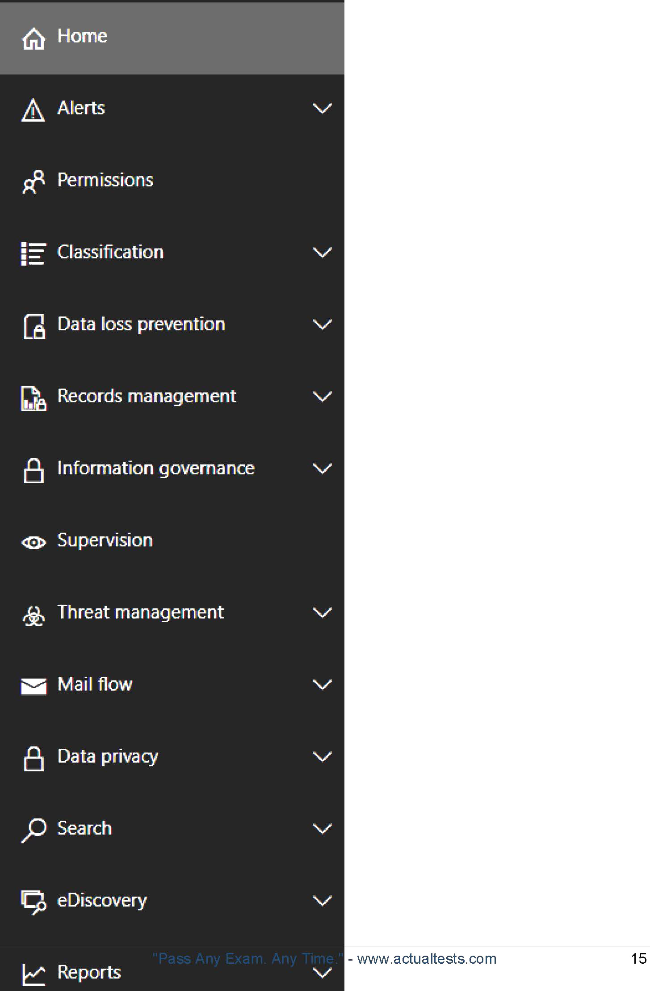Click the Classification list icon
The width and height of the screenshot is (650, 991).
pos(34,254)
